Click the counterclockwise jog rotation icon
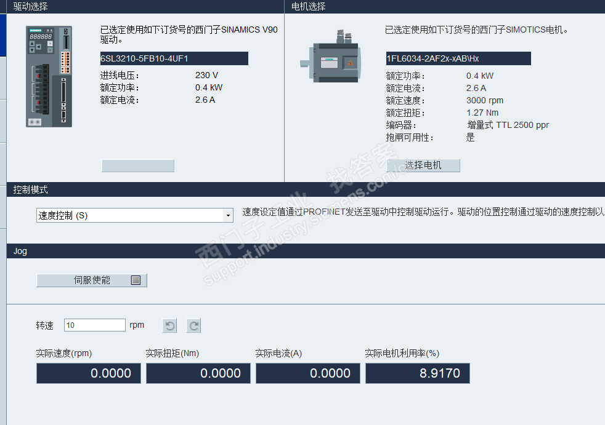This screenshot has height=425, width=605. [x=170, y=325]
